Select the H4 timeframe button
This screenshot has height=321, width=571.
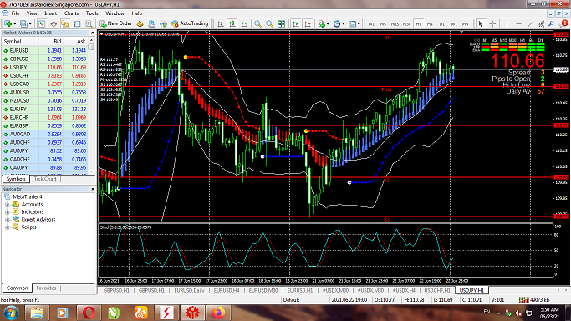point(430,24)
